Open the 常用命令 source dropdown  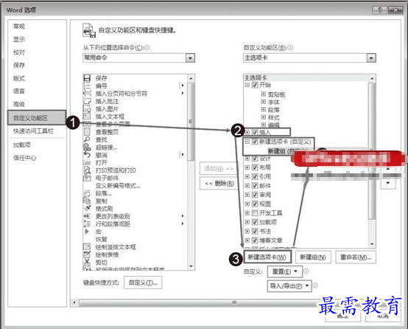pos(190,58)
